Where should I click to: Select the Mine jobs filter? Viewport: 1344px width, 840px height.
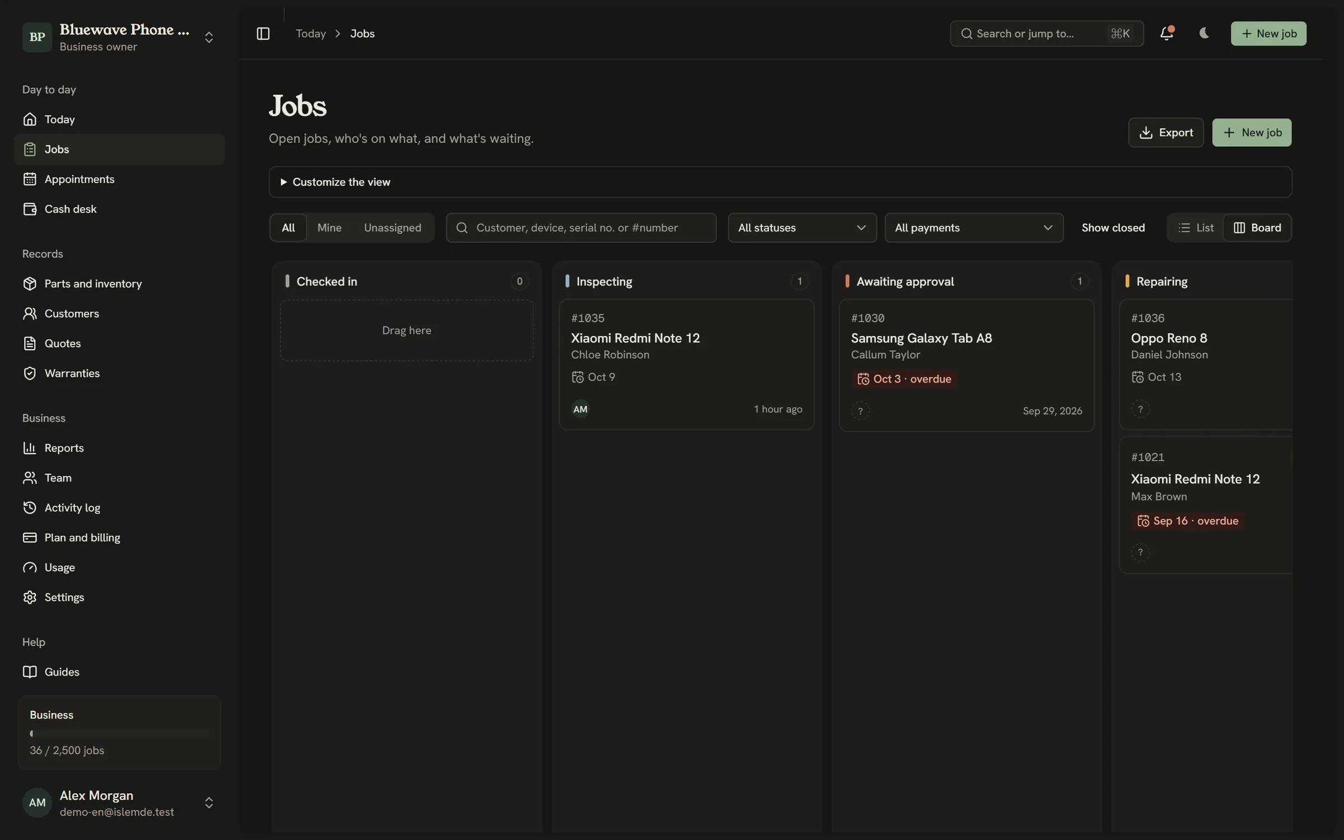pyautogui.click(x=329, y=228)
